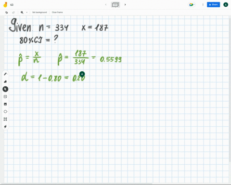This screenshot has height=185, width=231.
Task: Open the frame bar thumbnail
Action: [115, 5]
